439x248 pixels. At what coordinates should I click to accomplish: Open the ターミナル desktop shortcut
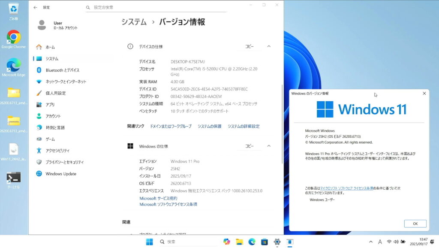[x=13, y=178]
